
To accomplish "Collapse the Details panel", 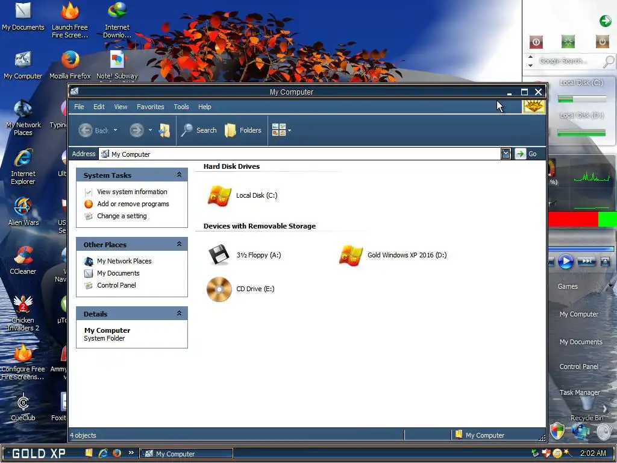I will 179,313.
